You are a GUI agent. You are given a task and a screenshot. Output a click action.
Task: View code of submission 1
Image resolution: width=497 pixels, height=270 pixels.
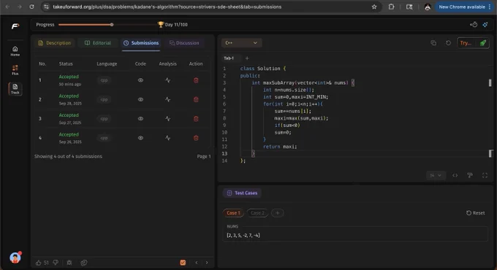click(x=140, y=80)
